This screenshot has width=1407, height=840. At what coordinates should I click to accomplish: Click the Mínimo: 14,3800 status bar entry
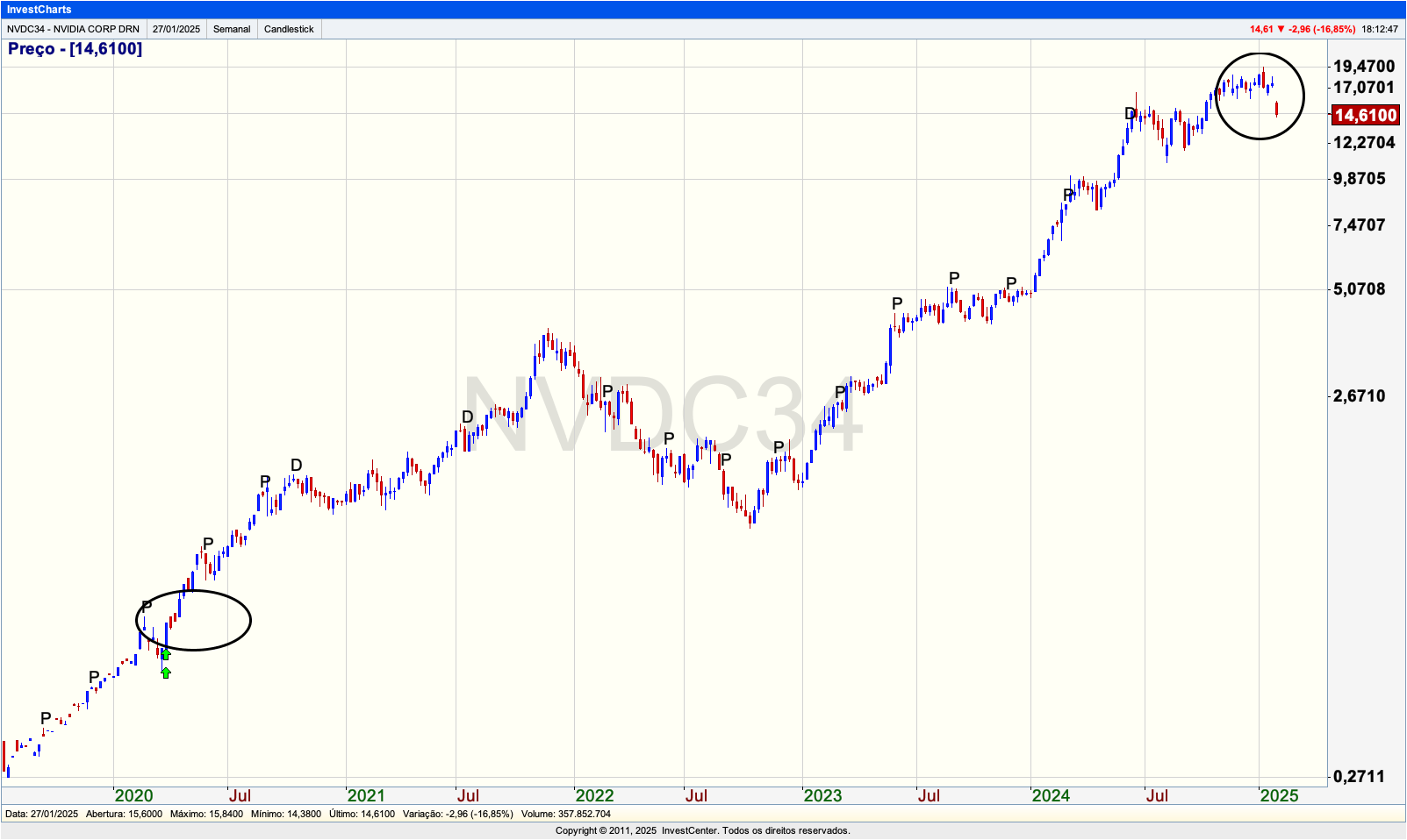coord(286,814)
